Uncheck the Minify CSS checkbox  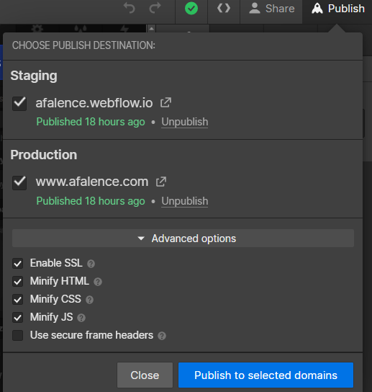pyautogui.click(x=18, y=300)
